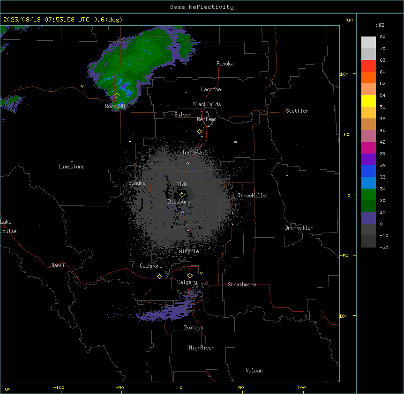Click the yellow V marker east of Calgary

[201, 273]
